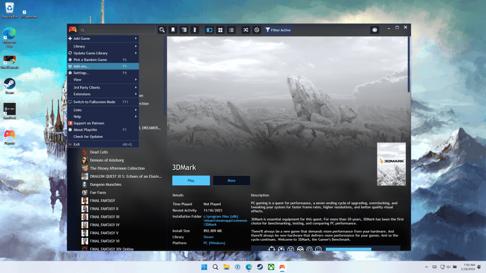
Task: Open the game explorer tree icon
Action: point(184,30)
